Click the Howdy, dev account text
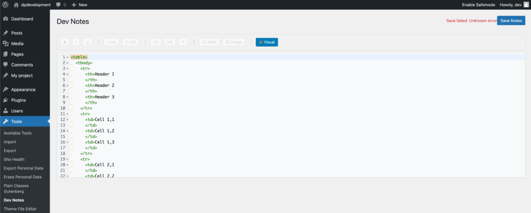The width and height of the screenshot is (531, 213). tap(511, 5)
